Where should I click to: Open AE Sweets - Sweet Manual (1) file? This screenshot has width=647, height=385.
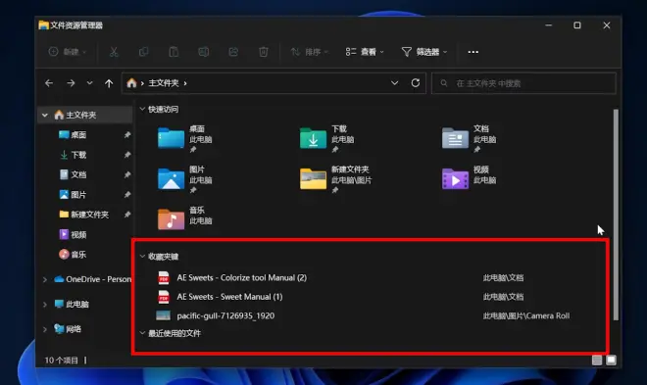229,297
